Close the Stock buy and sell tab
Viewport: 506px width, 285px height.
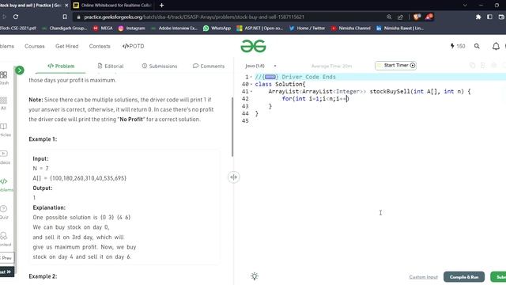click(x=66, y=6)
